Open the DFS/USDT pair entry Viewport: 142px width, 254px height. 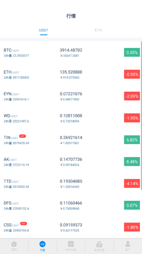point(70,206)
